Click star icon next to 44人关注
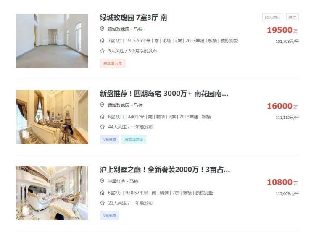The width and height of the screenshot is (311, 235). click(103, 127)
